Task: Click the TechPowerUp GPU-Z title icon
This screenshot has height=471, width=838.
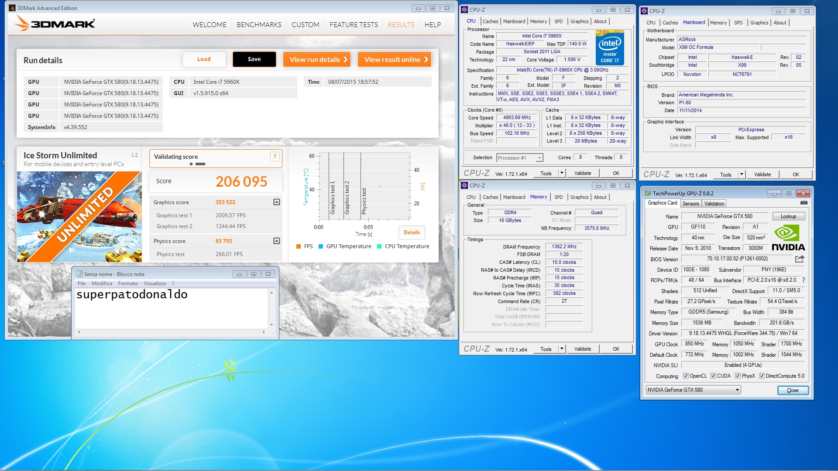Action: [x=647, y=193]
